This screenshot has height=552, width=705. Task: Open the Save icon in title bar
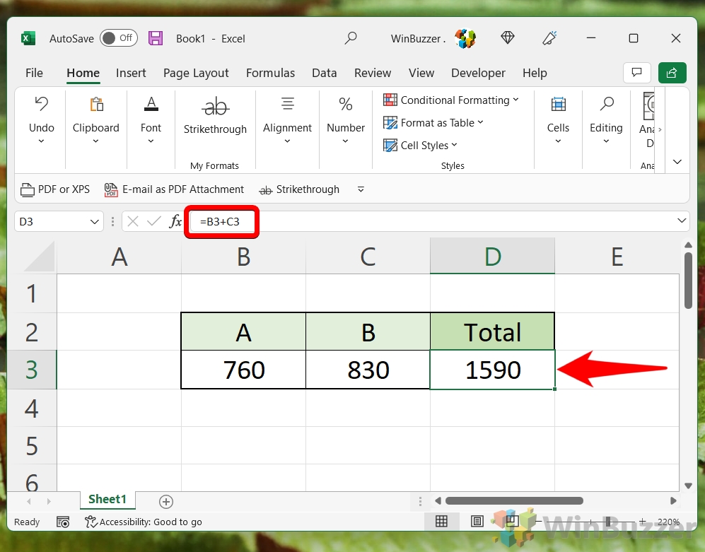[156, 38]
